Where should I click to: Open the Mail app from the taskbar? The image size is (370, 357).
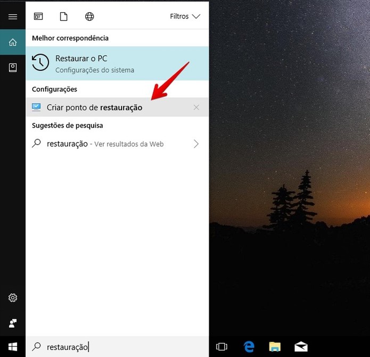301,346
